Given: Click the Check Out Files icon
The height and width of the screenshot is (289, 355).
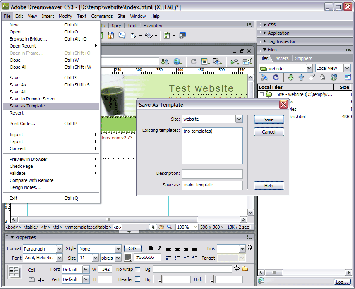Looking at the screenshot, I should 312,77.
